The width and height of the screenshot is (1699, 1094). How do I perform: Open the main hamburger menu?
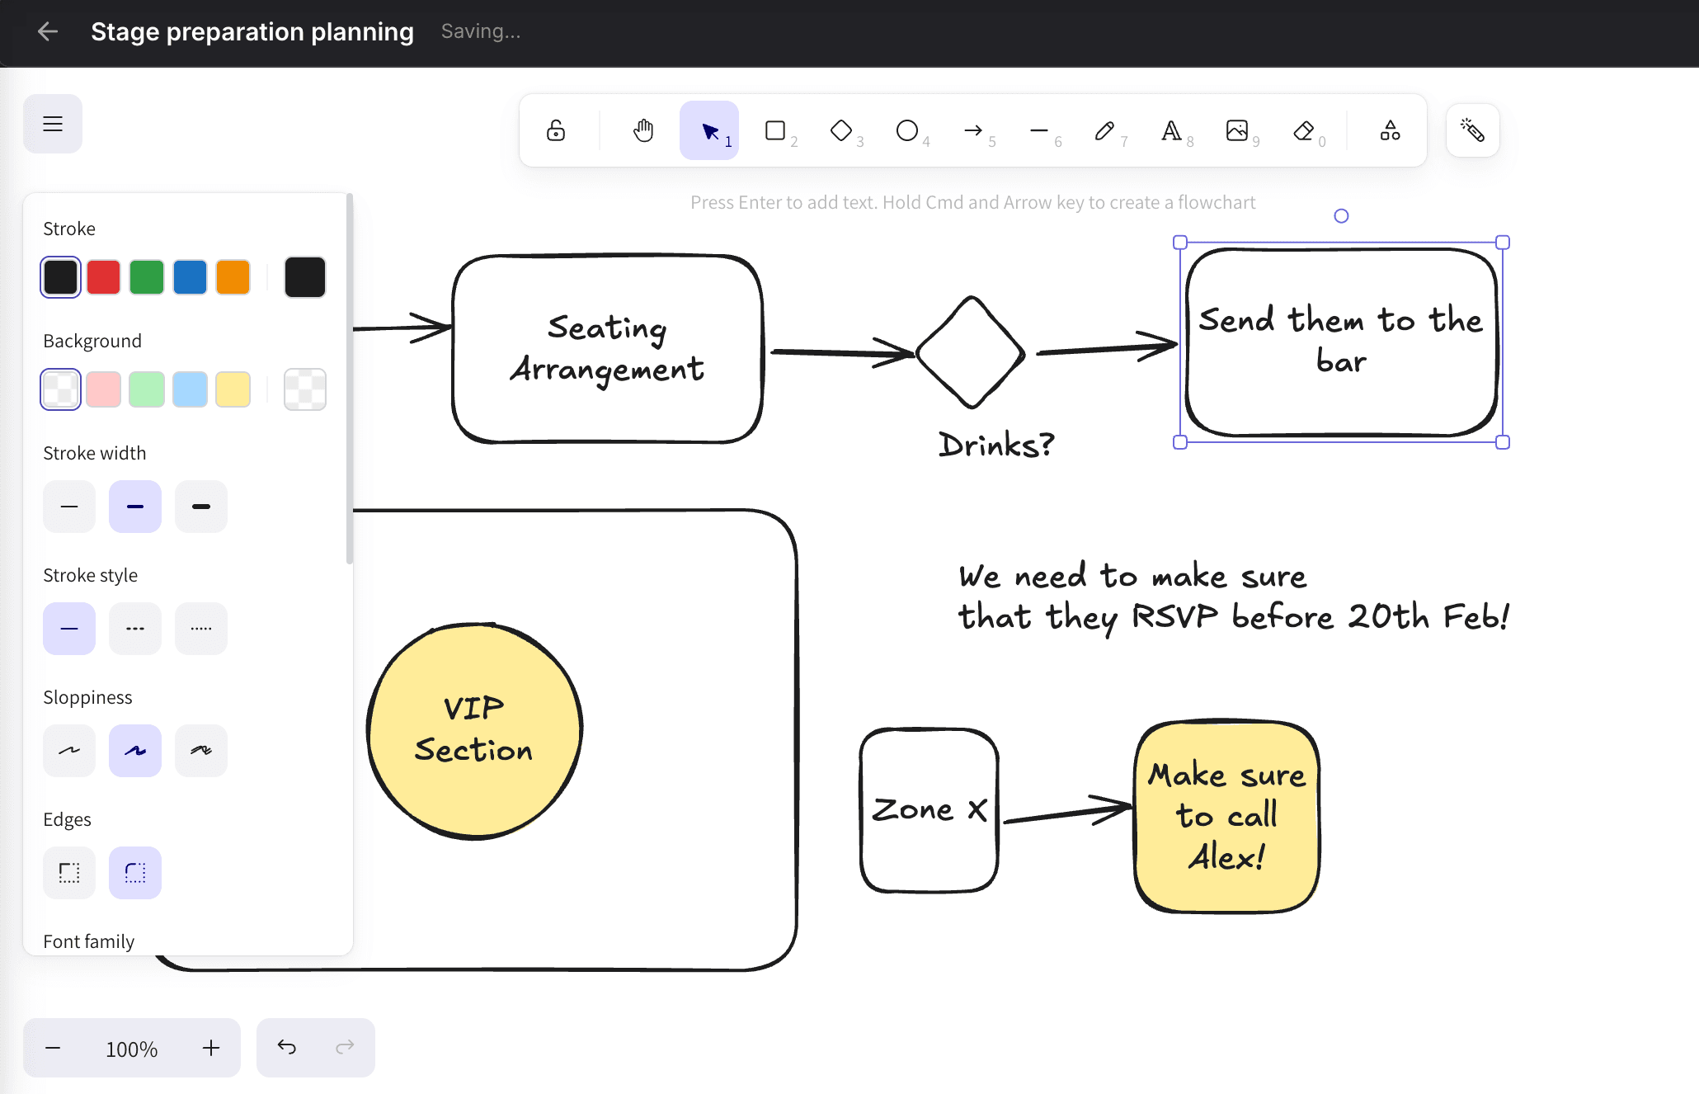click(x=52, y=123)
